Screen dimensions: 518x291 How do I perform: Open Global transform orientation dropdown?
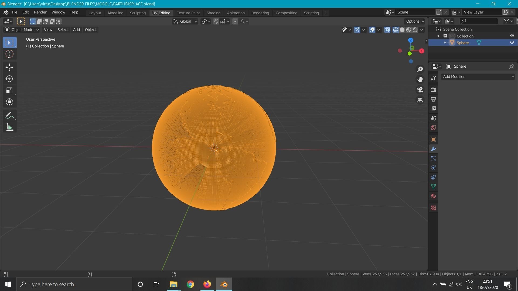(x=185, y=22)
